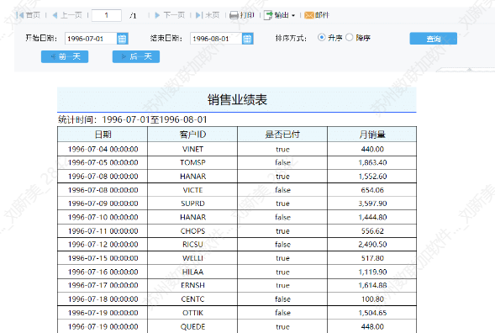Click the print (打印) icon

(x=234, y=15)
